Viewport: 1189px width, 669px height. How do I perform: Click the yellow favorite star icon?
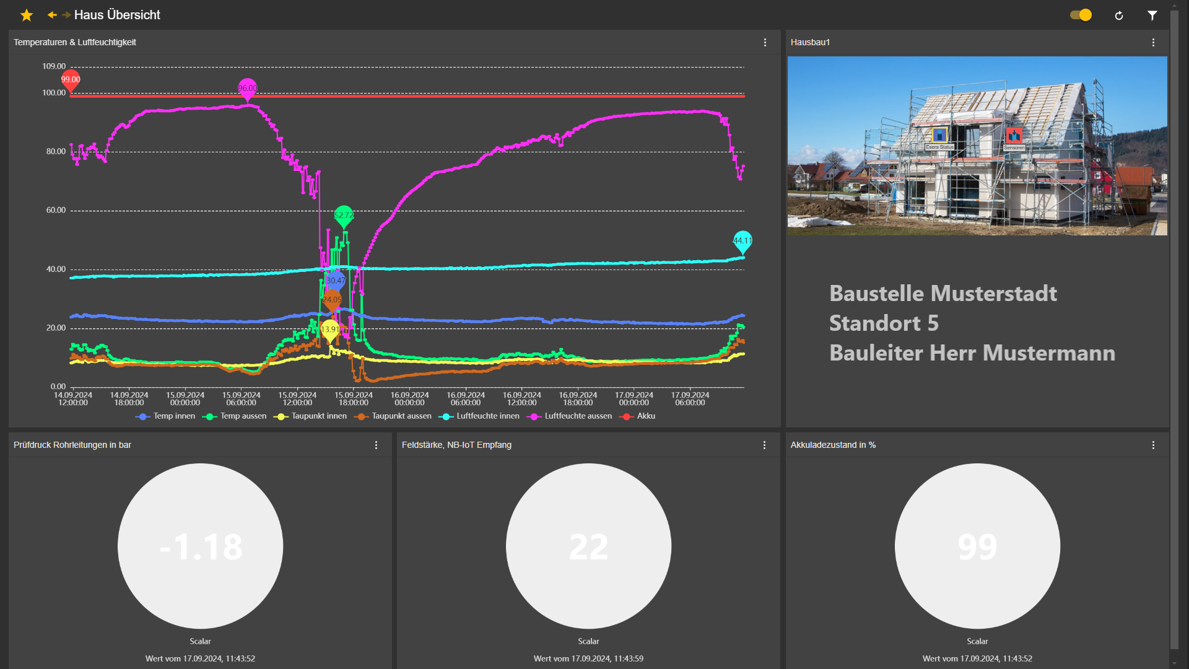click(x=27, y=15)
